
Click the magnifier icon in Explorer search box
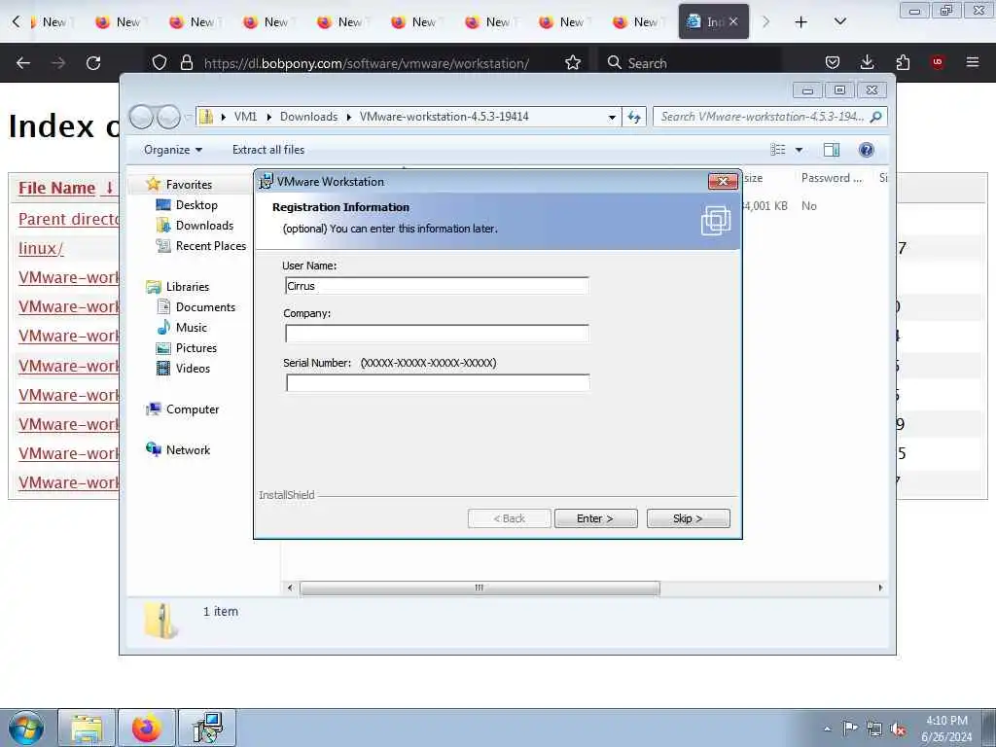[876, 117]
